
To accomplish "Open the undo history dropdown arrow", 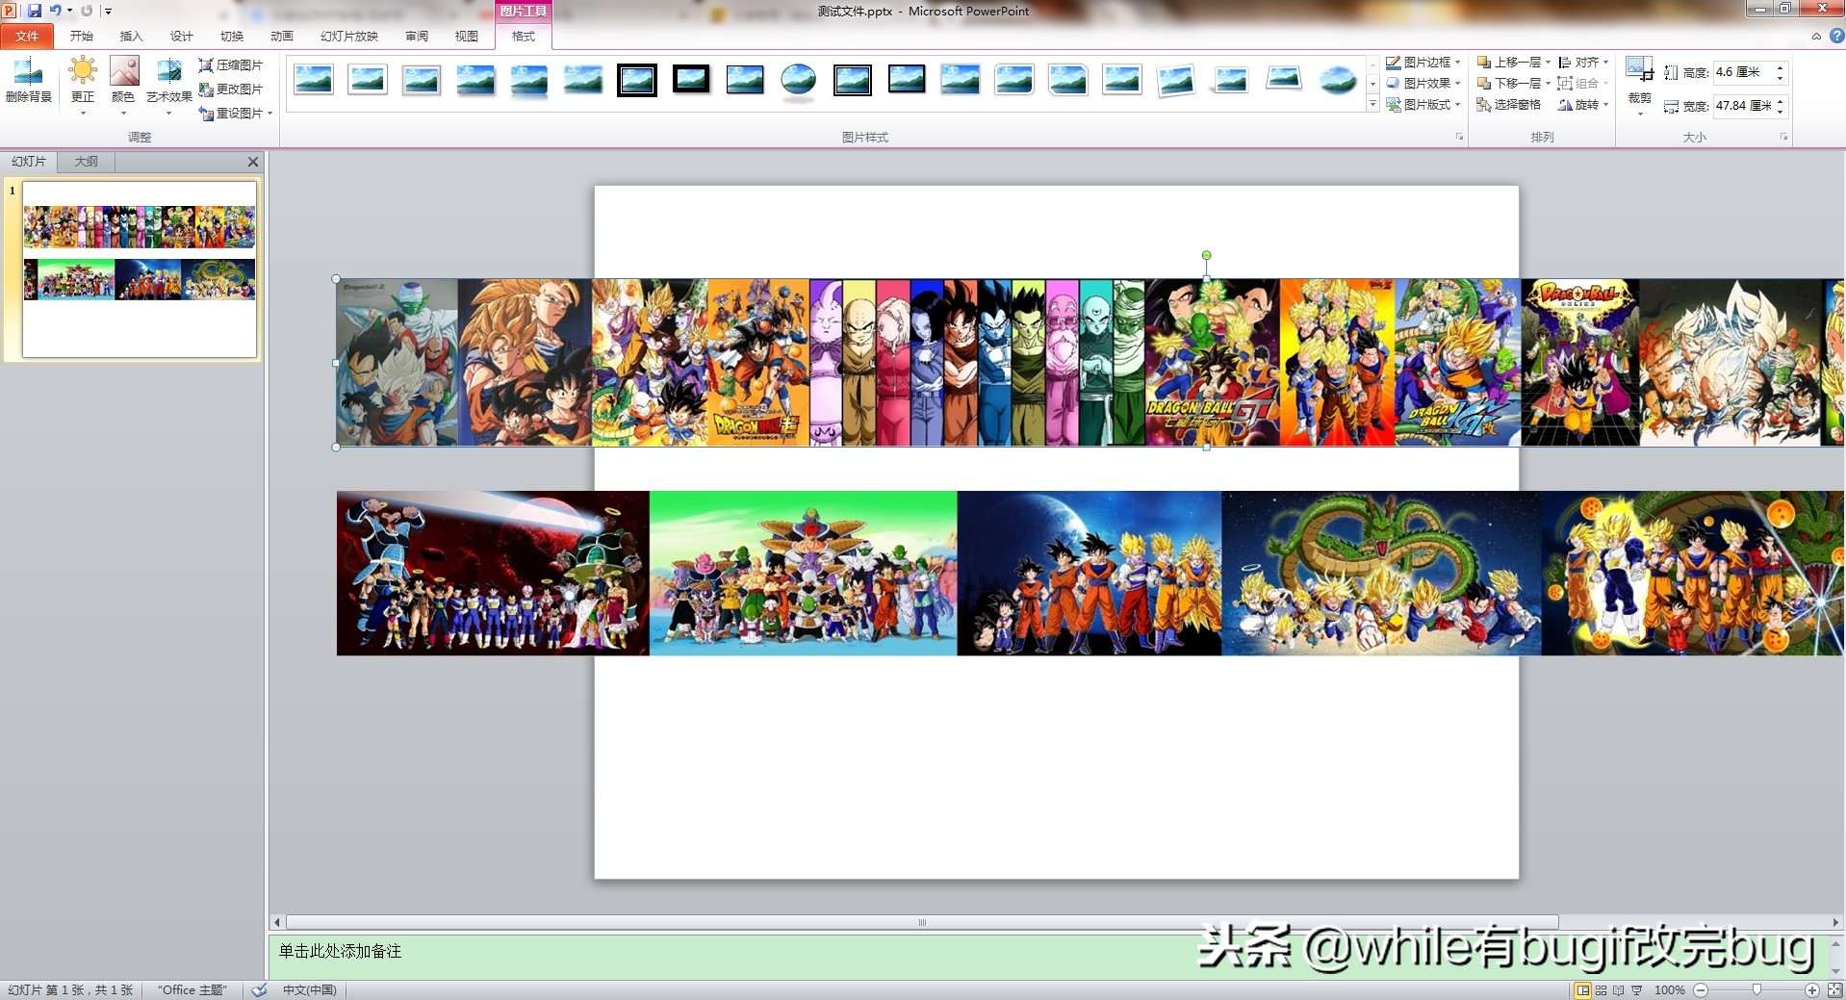I will [69, 11].
